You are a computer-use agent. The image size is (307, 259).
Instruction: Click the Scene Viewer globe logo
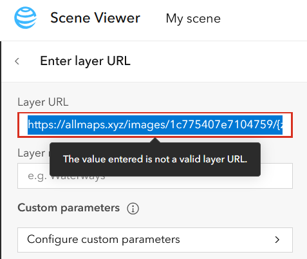(x=25, y=17)
